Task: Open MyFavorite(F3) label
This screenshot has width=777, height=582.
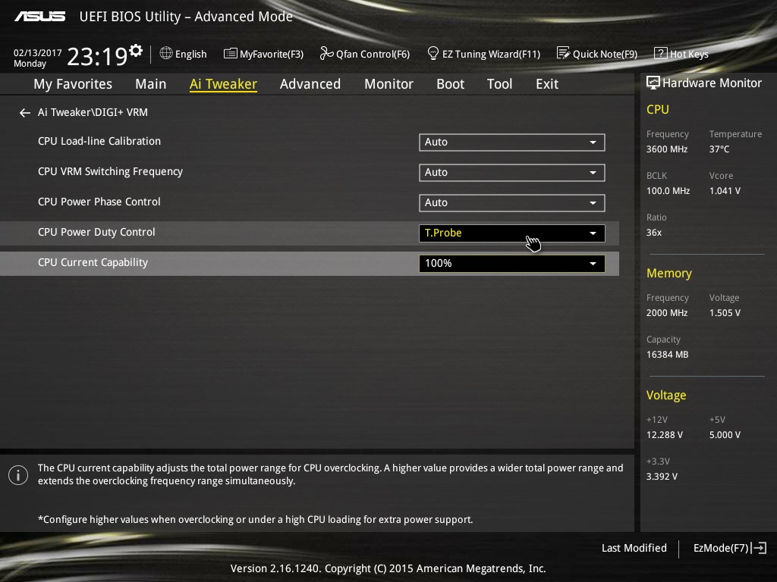Action: [272, 54]
